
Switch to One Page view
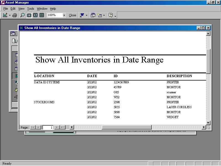[29, 15]
